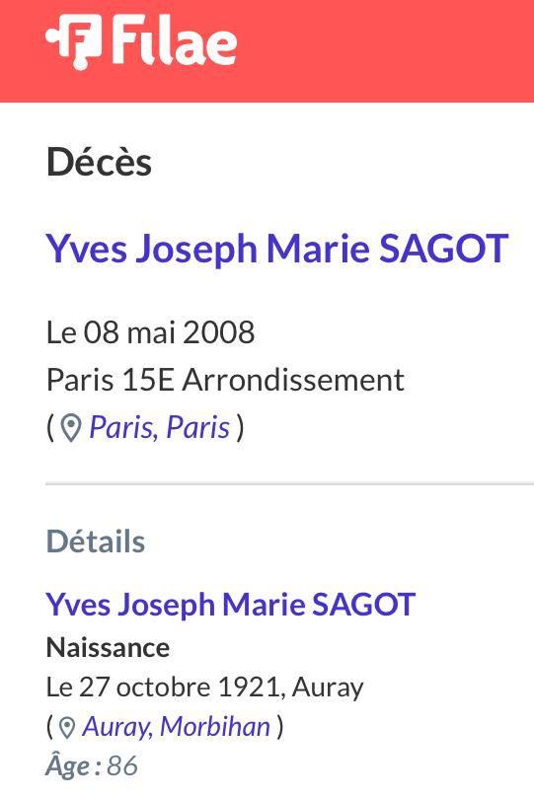Screen dimensions: 534x797
Task: Click the empty red header bar area
Action: (387, 51)
